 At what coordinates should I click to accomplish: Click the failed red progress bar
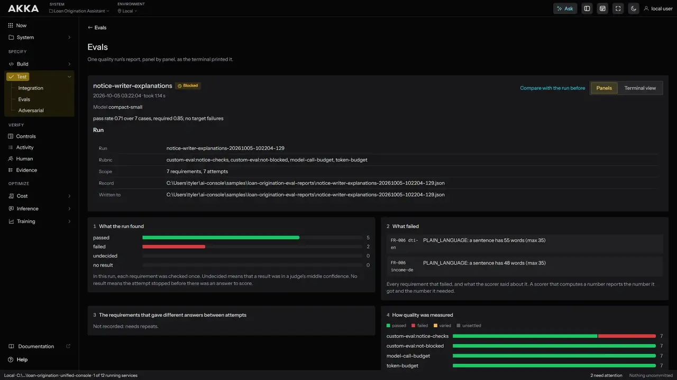coord(173,246)
